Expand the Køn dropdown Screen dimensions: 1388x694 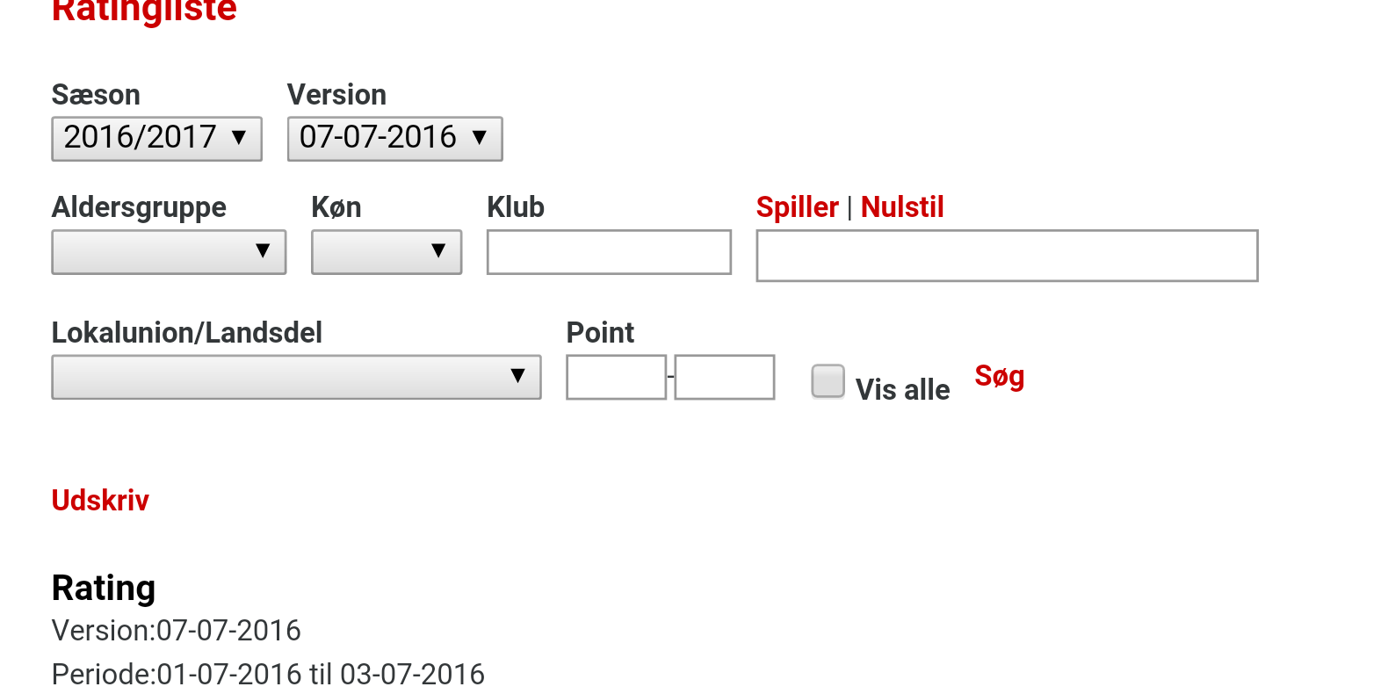coord(387,252)
